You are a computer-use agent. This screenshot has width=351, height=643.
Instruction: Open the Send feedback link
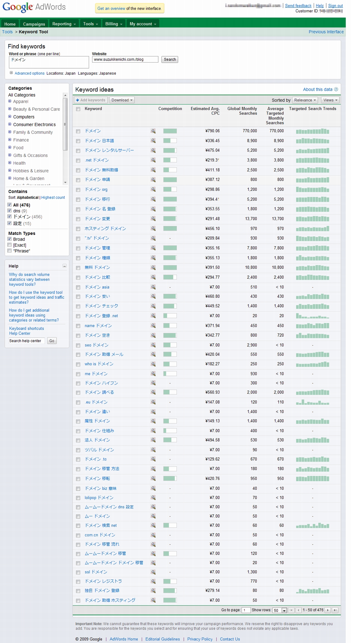coord(298,6)
